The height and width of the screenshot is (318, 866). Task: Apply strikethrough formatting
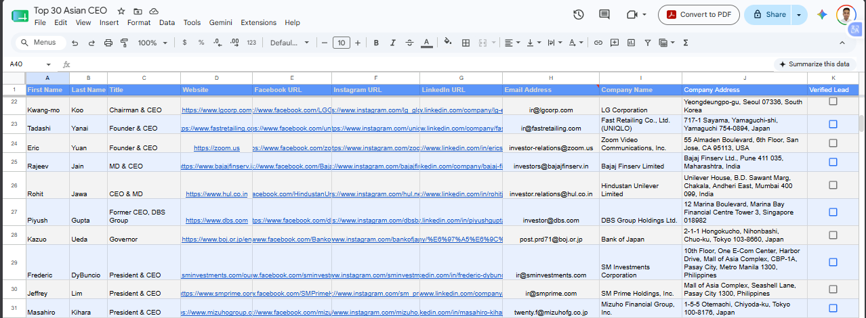(409, 43)
